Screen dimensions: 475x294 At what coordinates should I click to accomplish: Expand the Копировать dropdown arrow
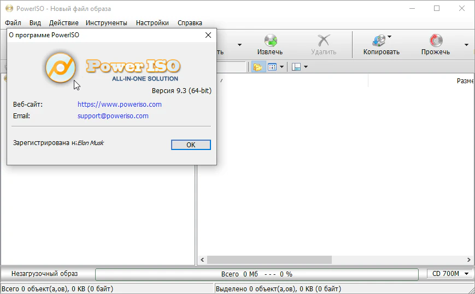(x=389, y=37)
